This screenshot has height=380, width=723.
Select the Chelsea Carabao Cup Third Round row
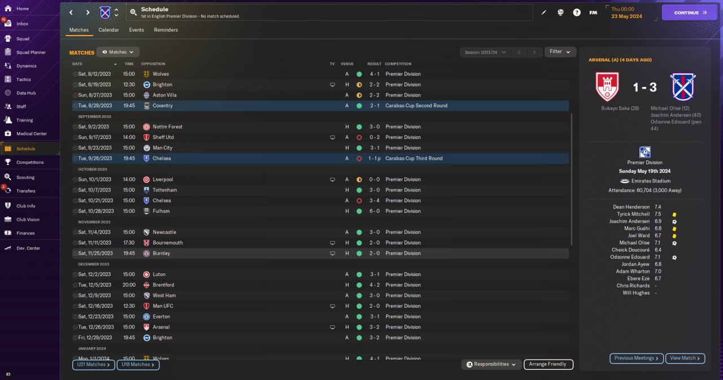[x=320, y=159]
